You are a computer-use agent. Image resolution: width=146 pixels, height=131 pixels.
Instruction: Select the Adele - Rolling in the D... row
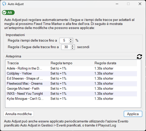71,68
